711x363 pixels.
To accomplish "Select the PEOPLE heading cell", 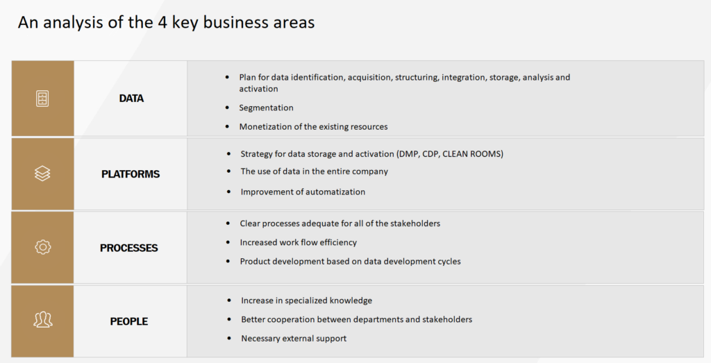I will [x=131, y=321].
